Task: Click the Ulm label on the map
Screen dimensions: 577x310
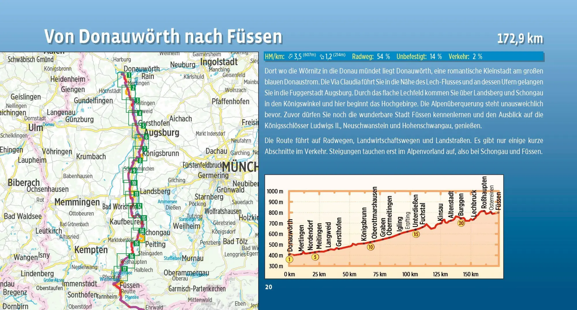Action: [36, 127]
